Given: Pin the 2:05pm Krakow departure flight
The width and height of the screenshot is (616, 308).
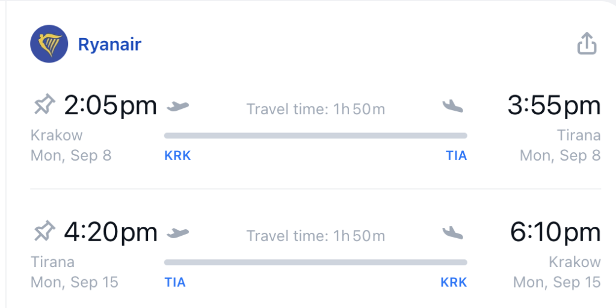Looking at the screenshot, I should click(x=45, y=105).
